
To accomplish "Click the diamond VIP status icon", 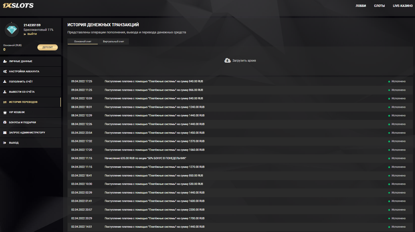I will (x=12, y=30).
